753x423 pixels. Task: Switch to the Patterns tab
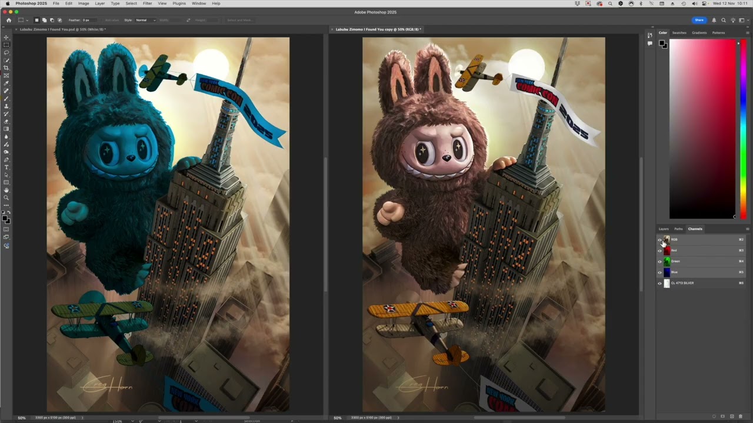click(x=718, y=33)
